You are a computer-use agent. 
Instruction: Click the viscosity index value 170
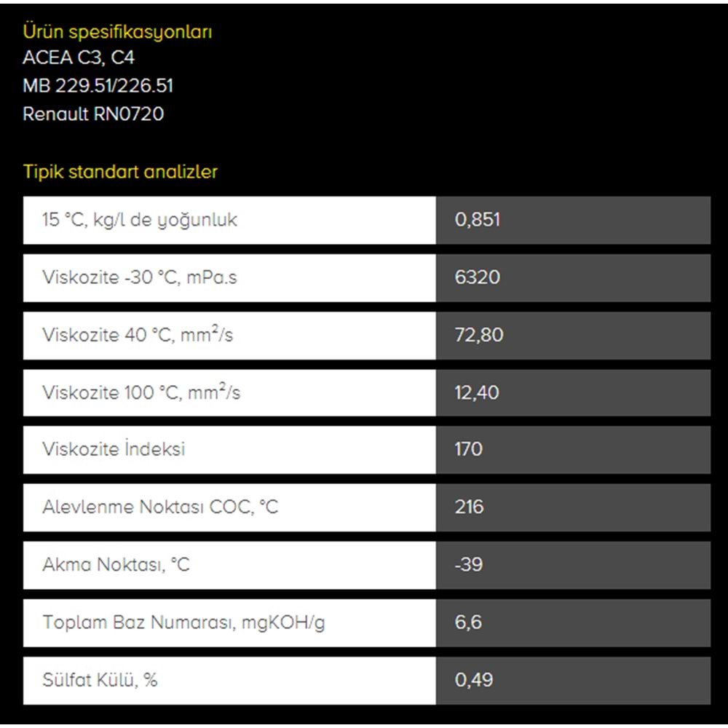468,449
